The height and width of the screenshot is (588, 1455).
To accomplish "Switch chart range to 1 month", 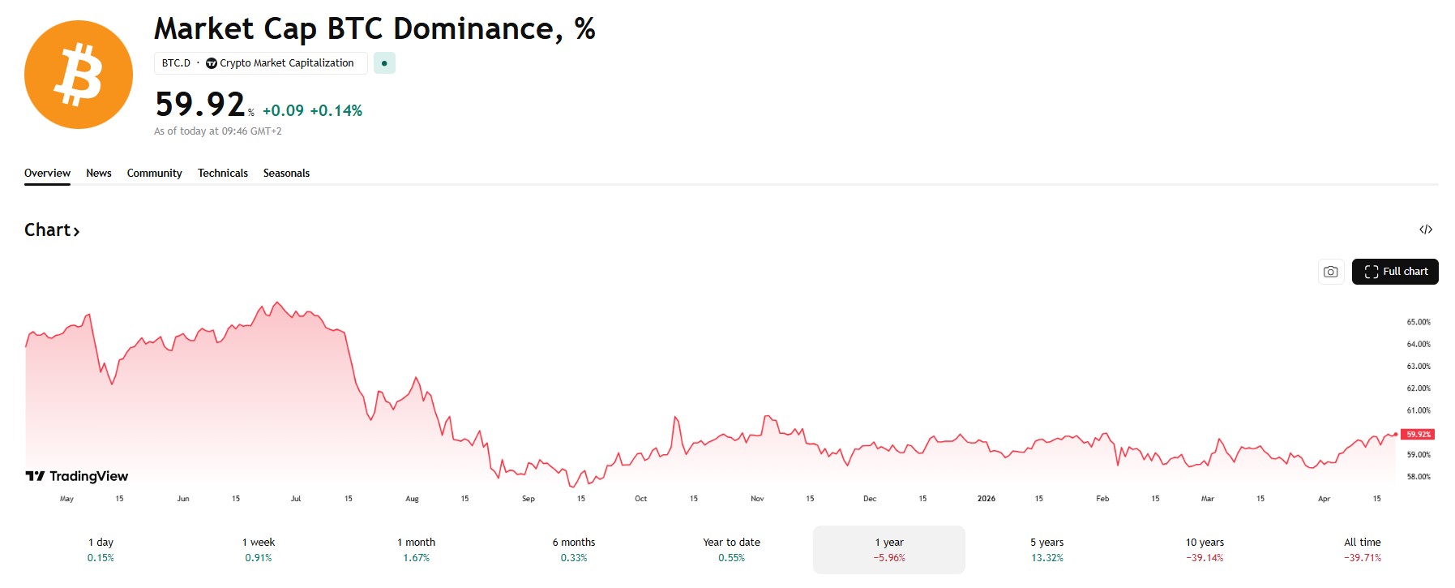I will point(416,549).
